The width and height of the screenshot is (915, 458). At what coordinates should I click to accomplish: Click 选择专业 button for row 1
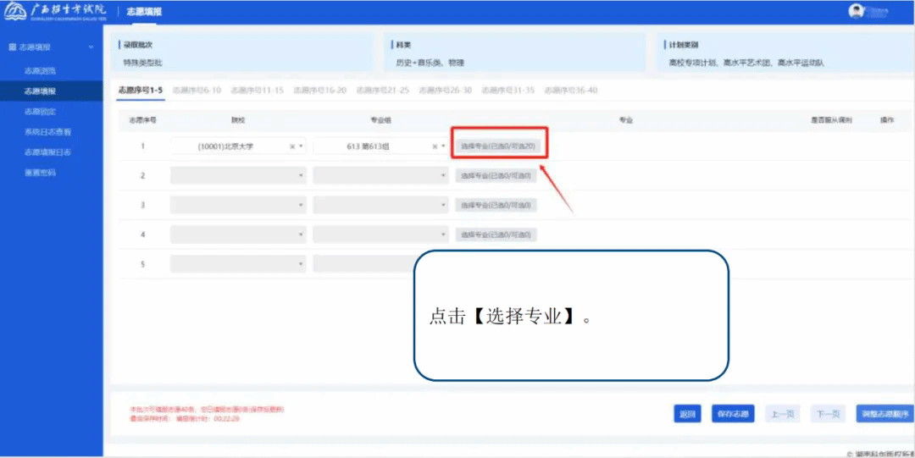coord(497,146)
